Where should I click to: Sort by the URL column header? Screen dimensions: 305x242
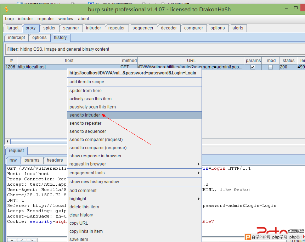[x=191, y=61]
